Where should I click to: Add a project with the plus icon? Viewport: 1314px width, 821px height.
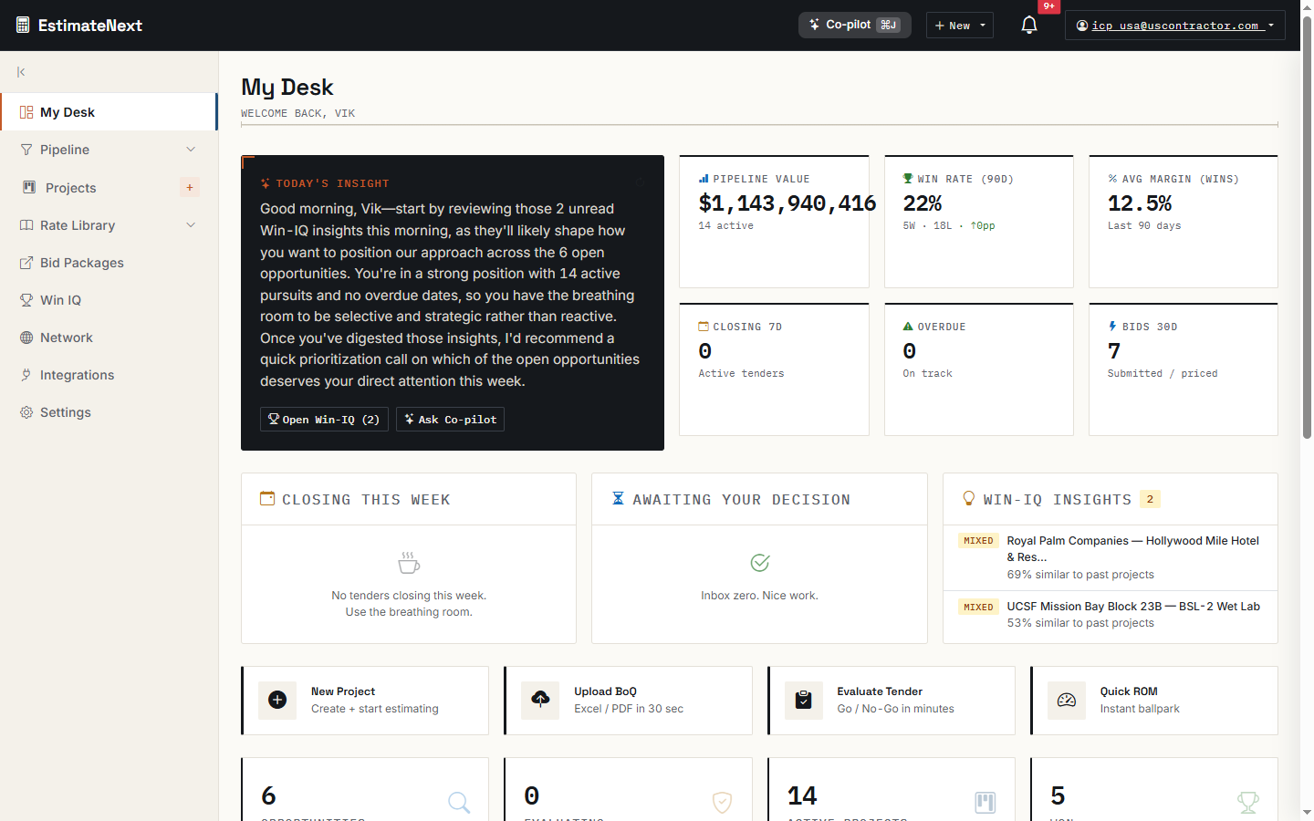click(x=190, y=187)
